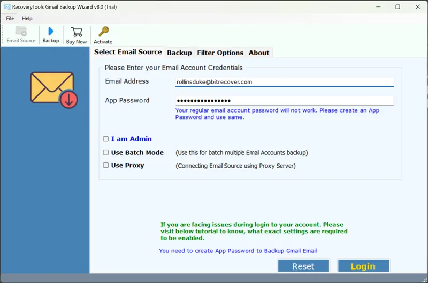Click the 'Email Address' label
428x283 pixels.
127,81
